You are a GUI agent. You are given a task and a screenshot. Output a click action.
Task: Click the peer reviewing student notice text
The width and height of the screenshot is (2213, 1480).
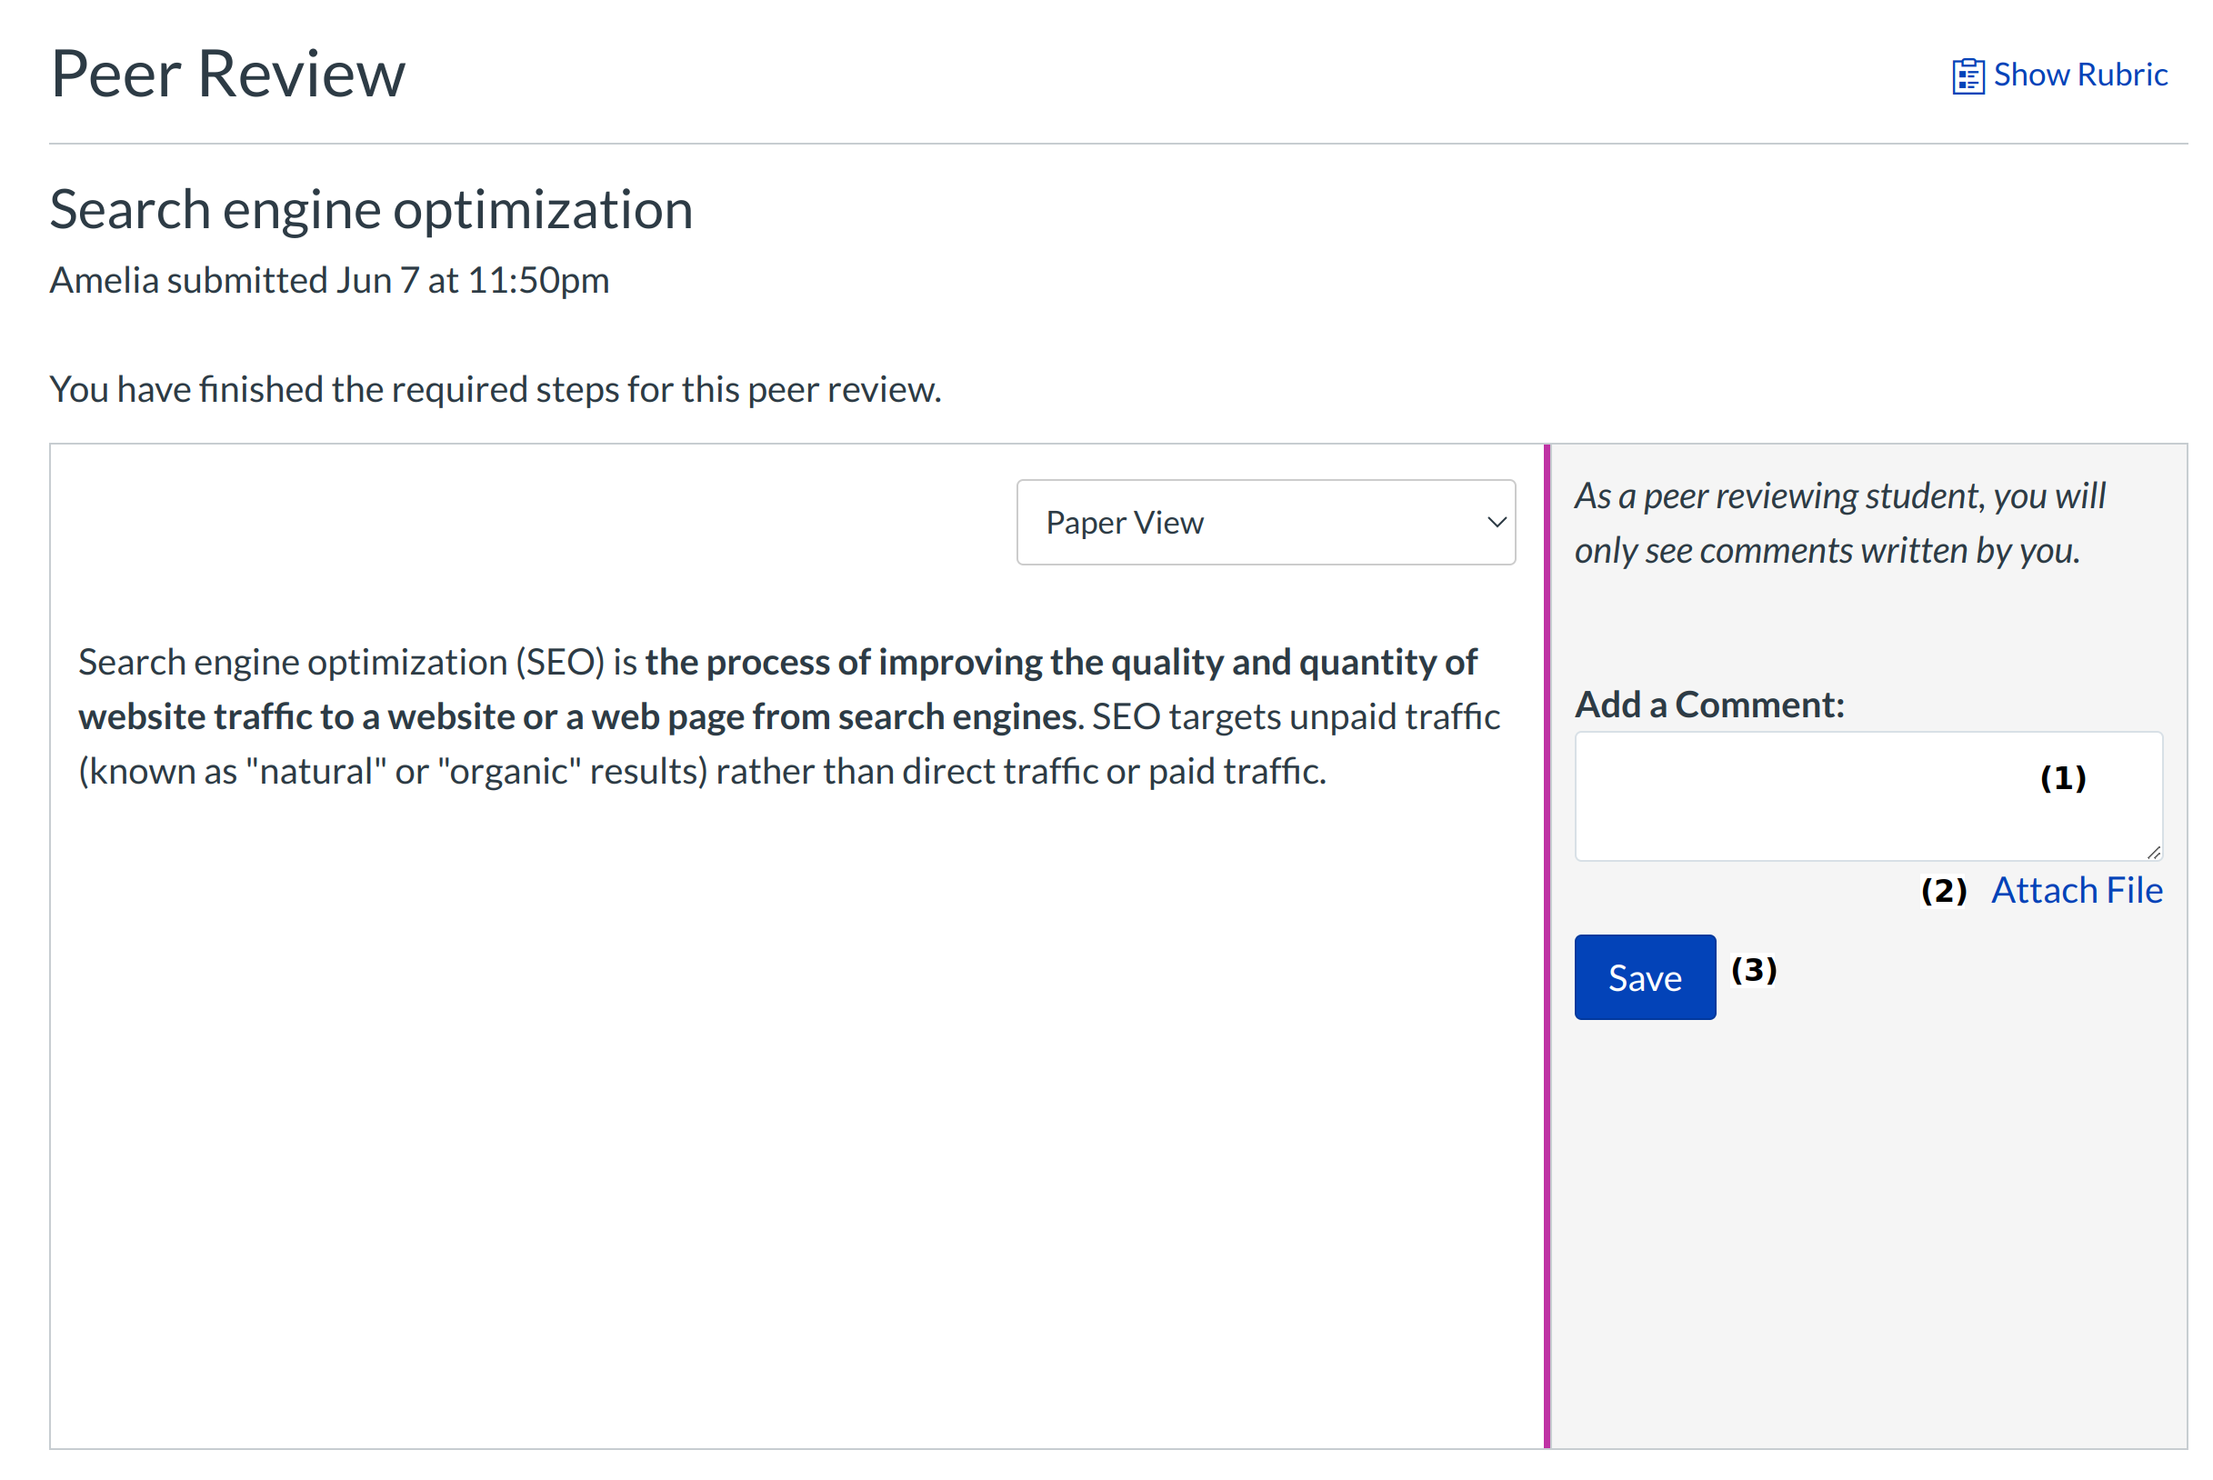[1838, 522]
